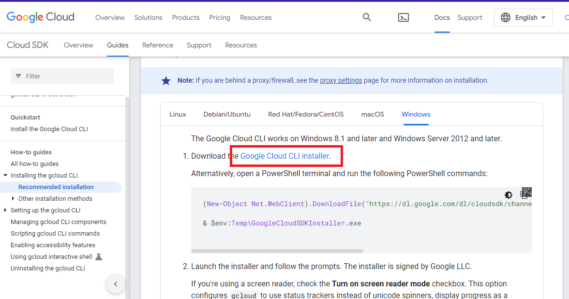Switch to Red Hat/Fedora/CentOS tab

point(306,114)
